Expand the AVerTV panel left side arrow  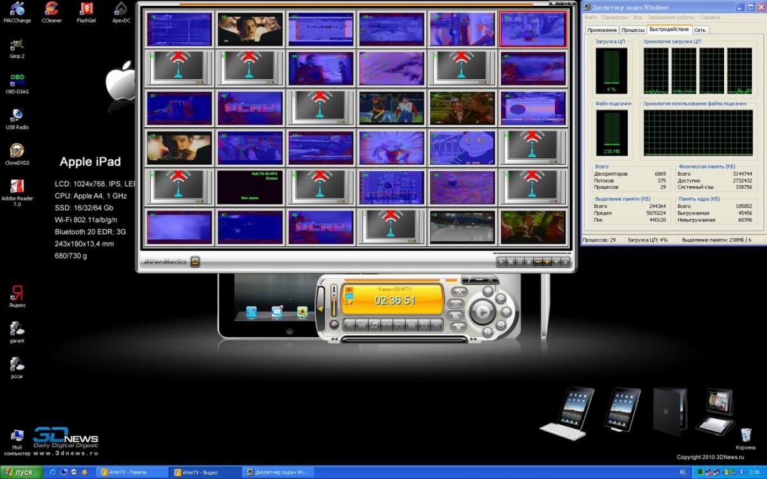tap(322, 308)
